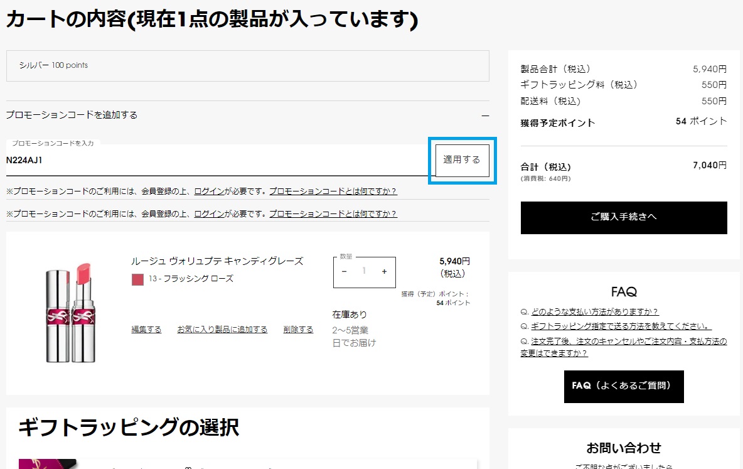Click second プロモーションコードとは何ですか？ link
Viewport: 743px width, 469px height.
(333, 214)
